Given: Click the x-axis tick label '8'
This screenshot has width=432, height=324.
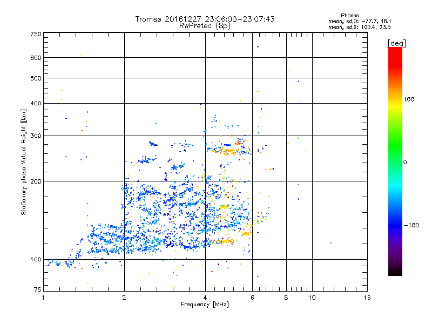Looking at the screenshot, I should 286,298.
